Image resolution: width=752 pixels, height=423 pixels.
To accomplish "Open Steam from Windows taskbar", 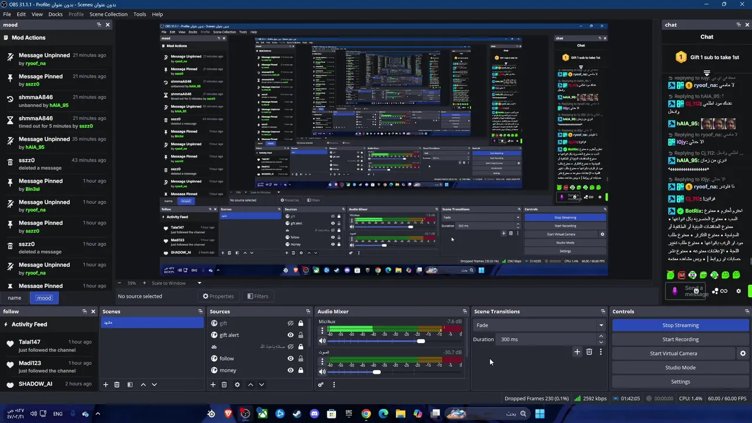I will (297, 414).
